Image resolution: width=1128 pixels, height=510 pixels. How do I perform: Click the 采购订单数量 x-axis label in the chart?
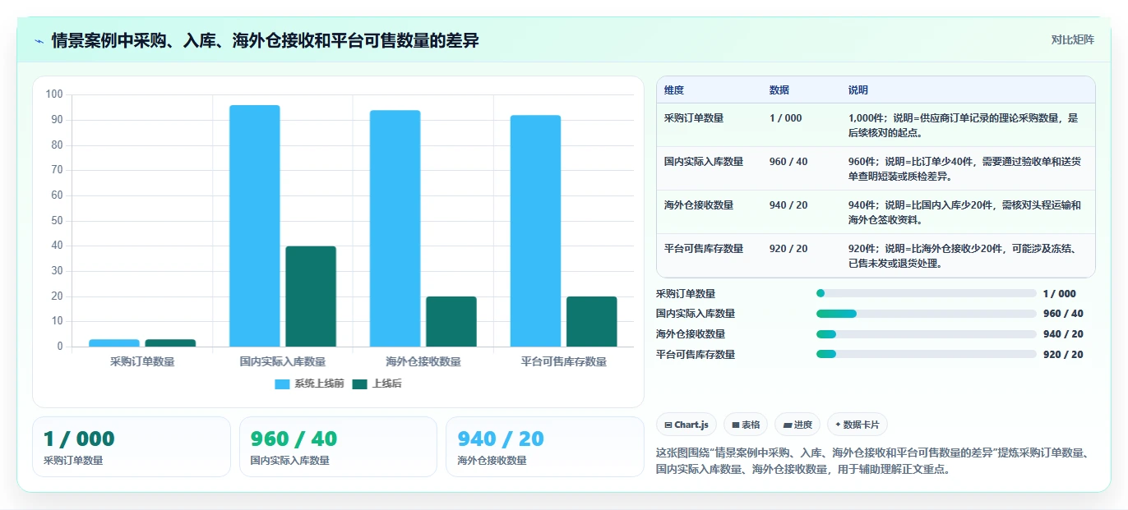click(x=142, y=361)
